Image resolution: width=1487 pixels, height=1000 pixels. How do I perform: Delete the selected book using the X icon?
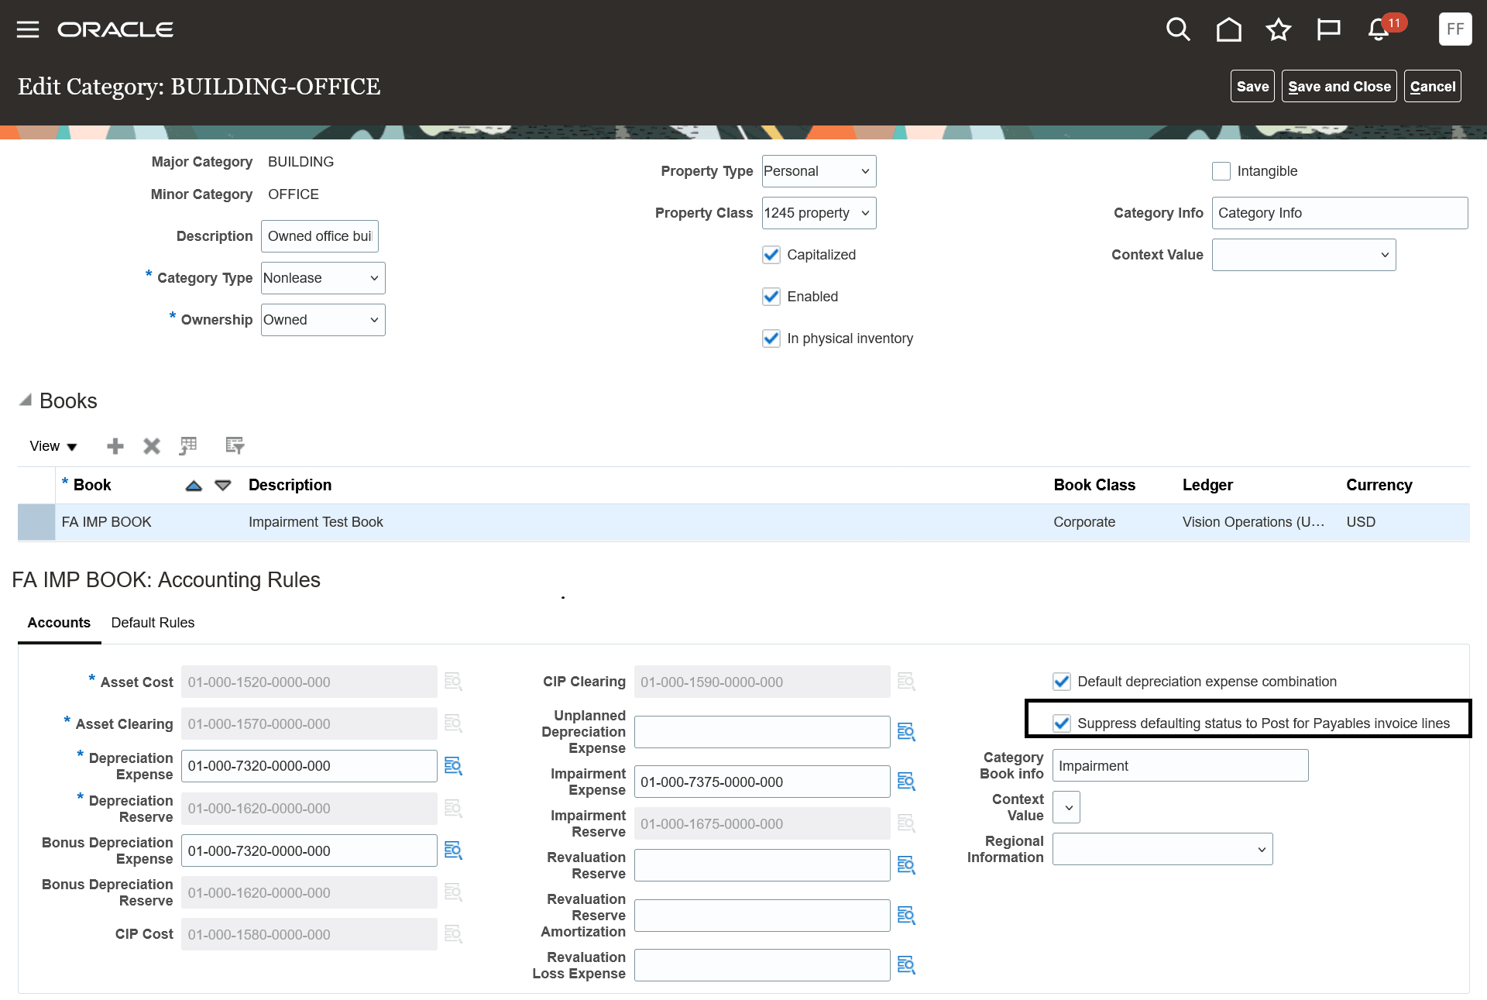click(x=152, y=446)
